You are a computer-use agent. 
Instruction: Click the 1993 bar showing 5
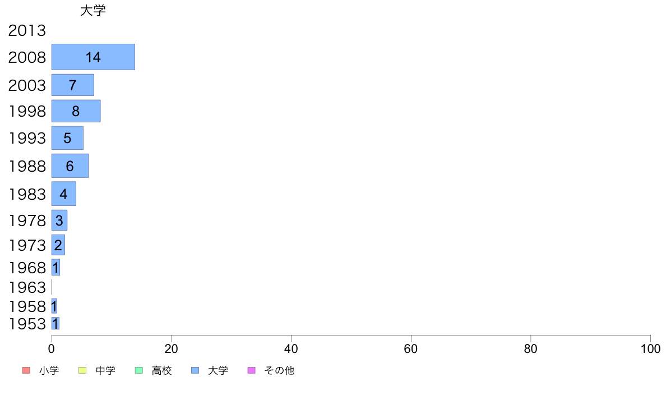pyautogui.click(x=67, y=138)
